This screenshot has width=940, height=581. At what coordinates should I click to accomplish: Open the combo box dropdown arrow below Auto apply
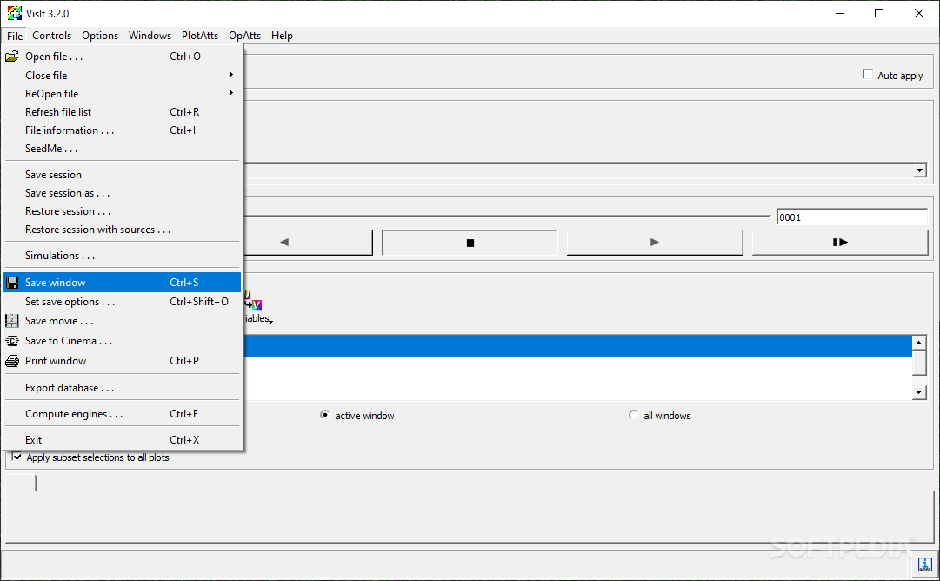920,170
